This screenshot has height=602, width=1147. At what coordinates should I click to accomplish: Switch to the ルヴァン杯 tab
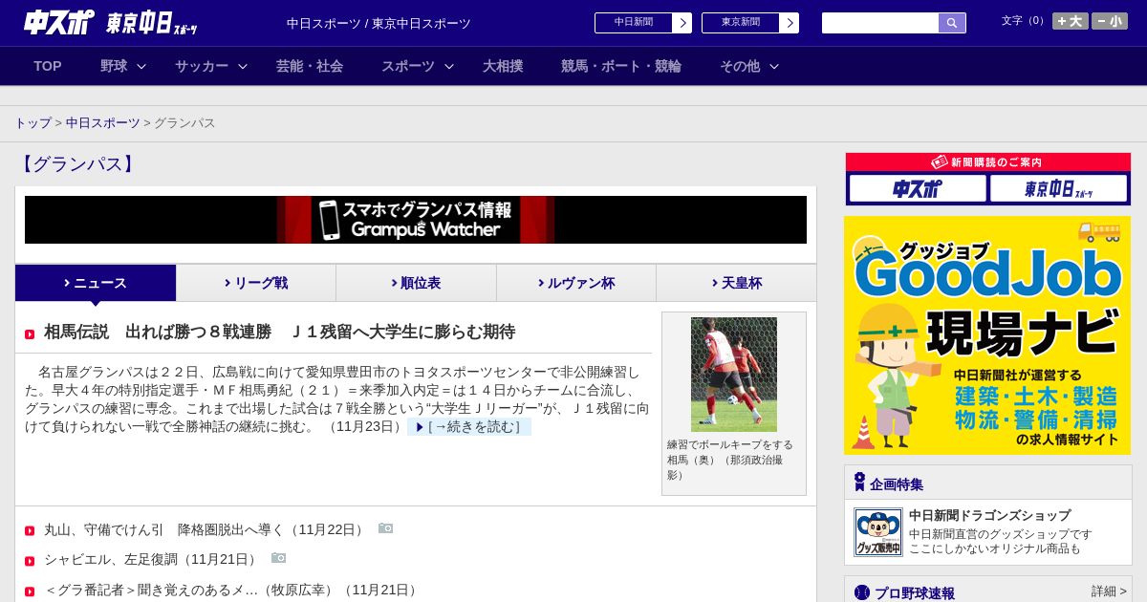[x=576, y=283]
